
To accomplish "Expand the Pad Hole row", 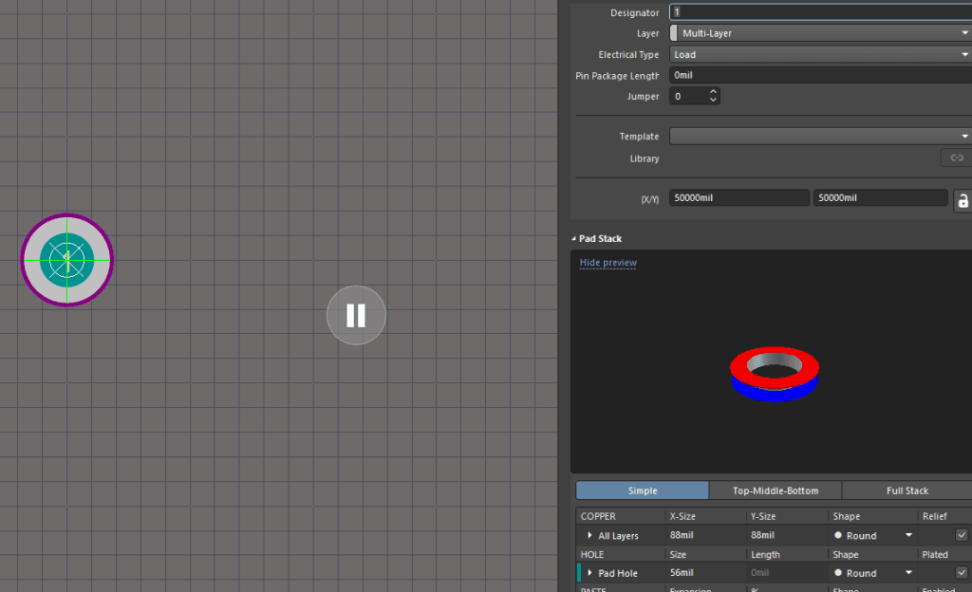I will [589, 573].
